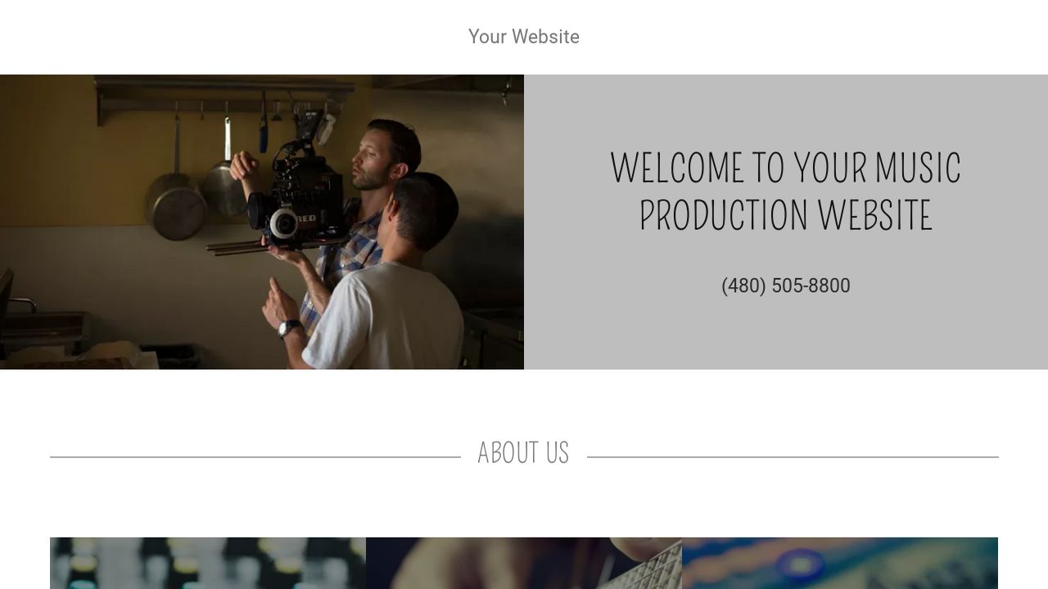Click the raised hand gesturing below camera
The height and width of the screenshot is (589, 1048).
point(280,303)
